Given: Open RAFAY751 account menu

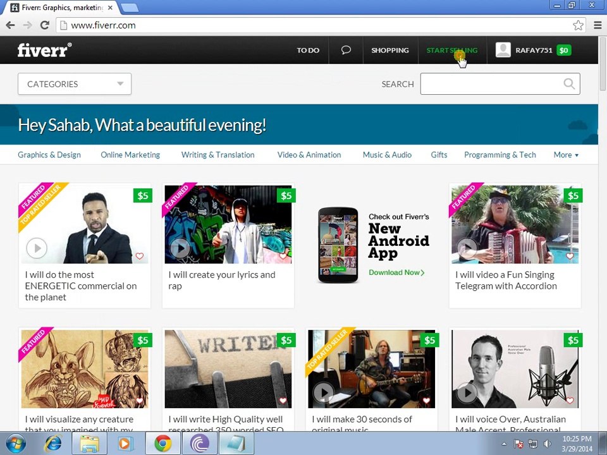Looking at the screenshot, I should pos(534,51).
